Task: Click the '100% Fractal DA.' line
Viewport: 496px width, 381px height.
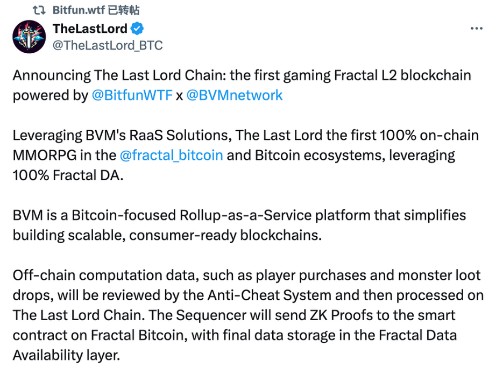Action: (x=68, y=175)
